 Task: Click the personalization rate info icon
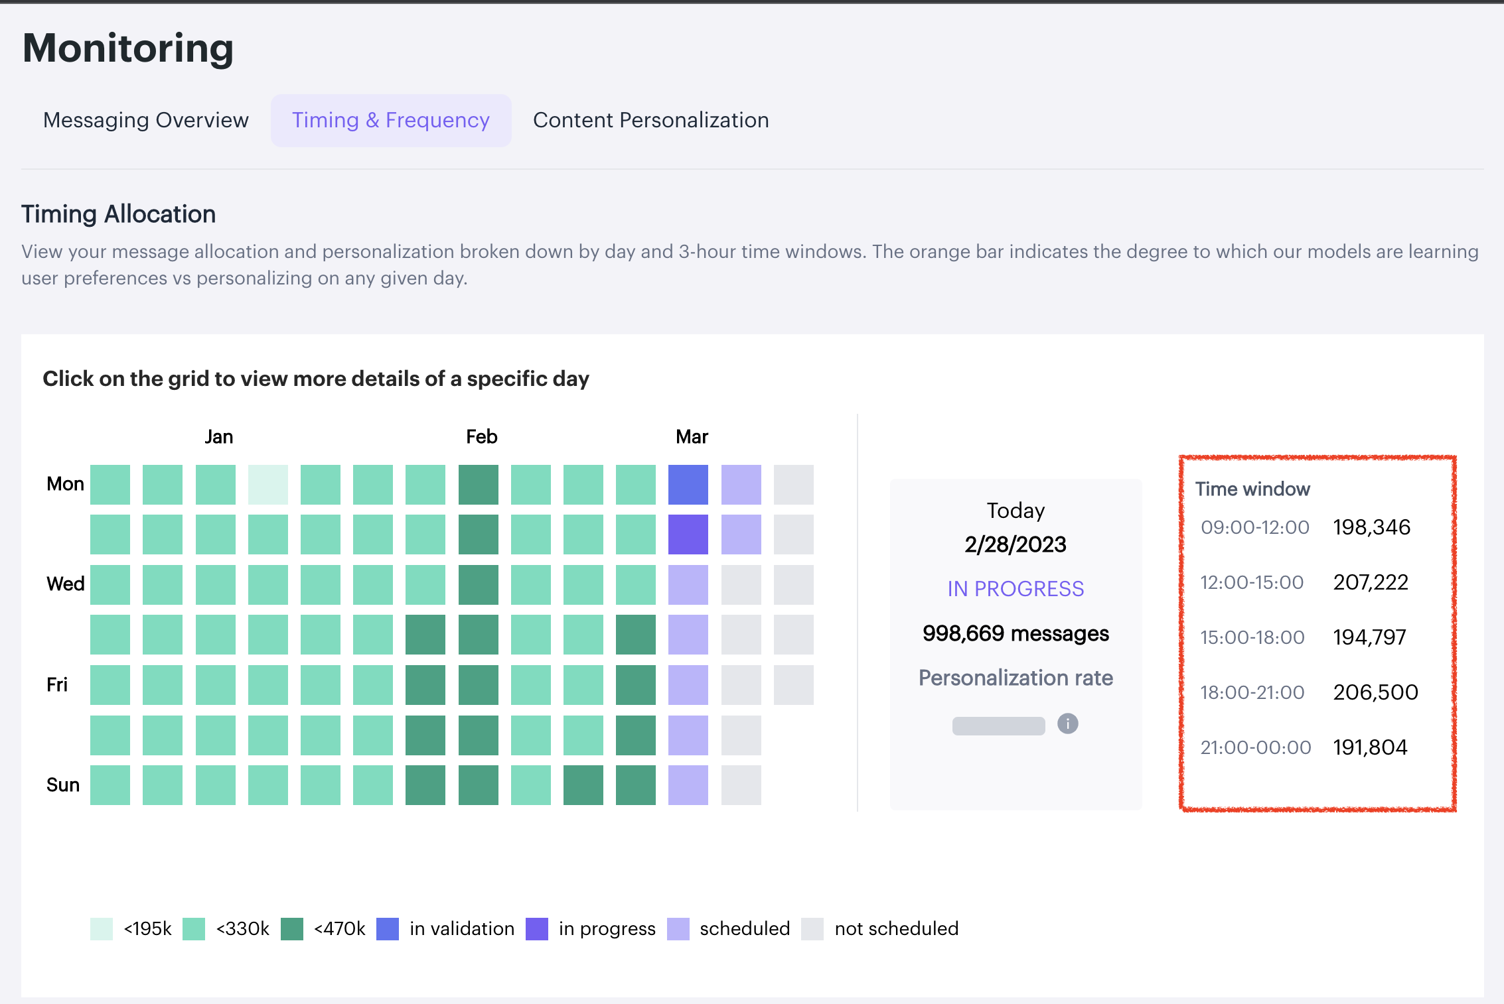(1067, 723)
